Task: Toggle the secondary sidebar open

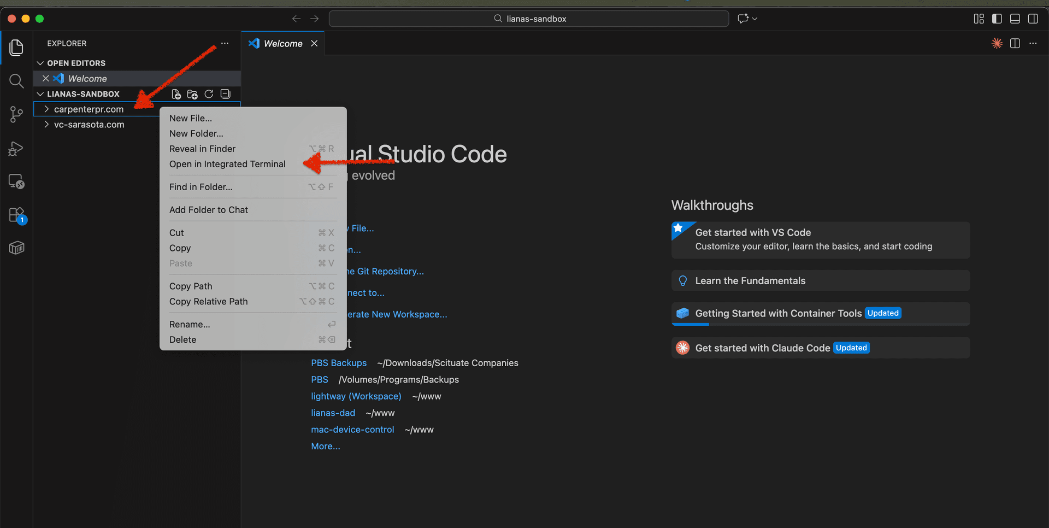Action: [1033, 18]
